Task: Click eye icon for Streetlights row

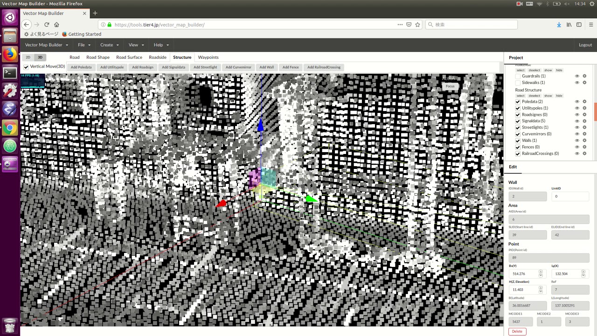Action: [577, 127]
